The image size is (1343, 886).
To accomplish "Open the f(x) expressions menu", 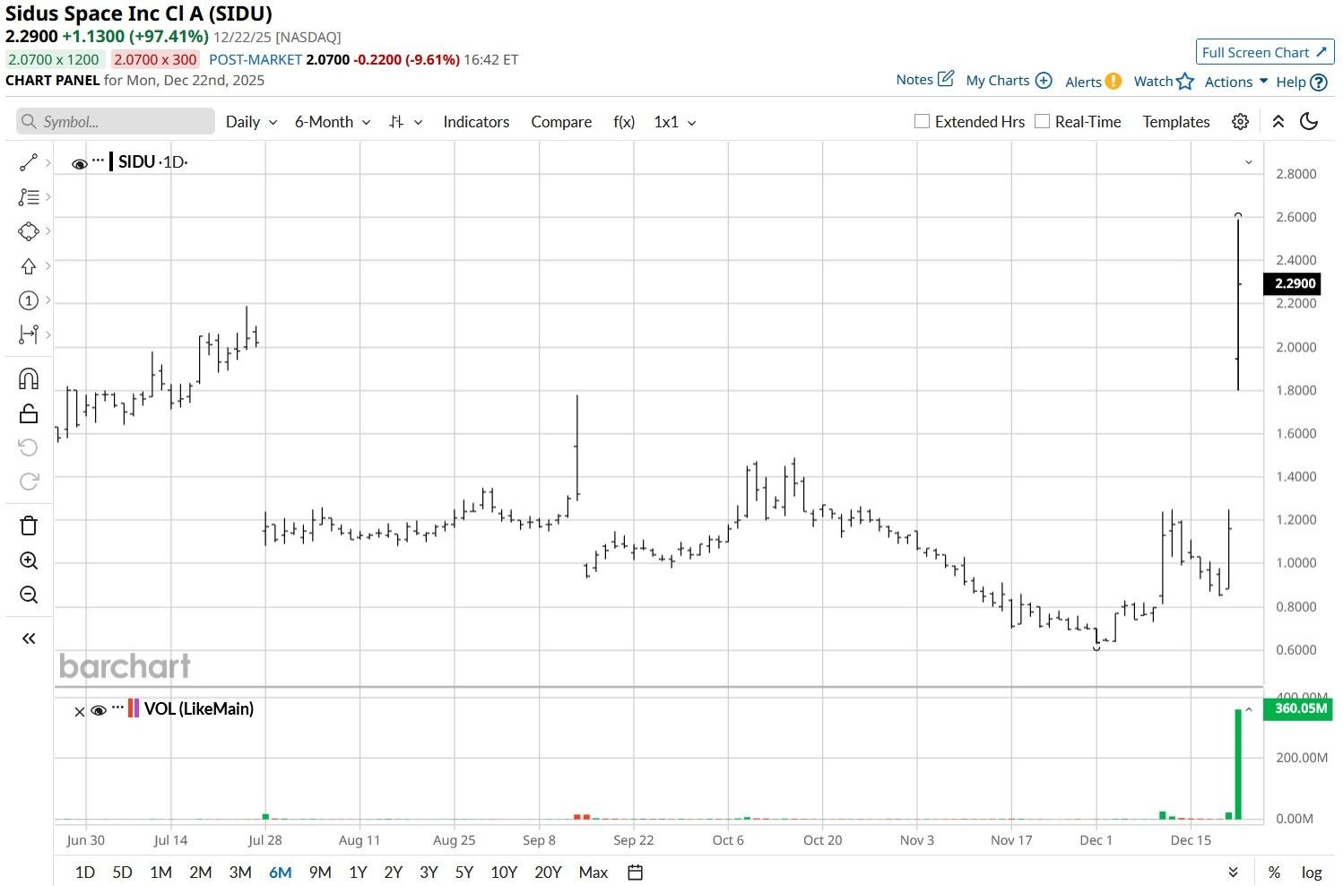I will (624, 122).
